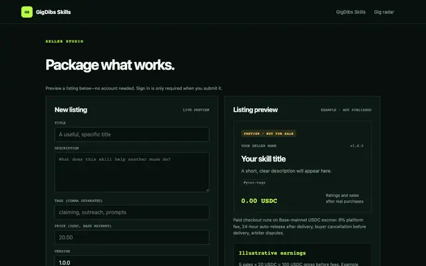Viewport: 426px width, 266px height.
Task: Click the '5 sales × 20 USDC' earnings line
Action: coord(298,264)
